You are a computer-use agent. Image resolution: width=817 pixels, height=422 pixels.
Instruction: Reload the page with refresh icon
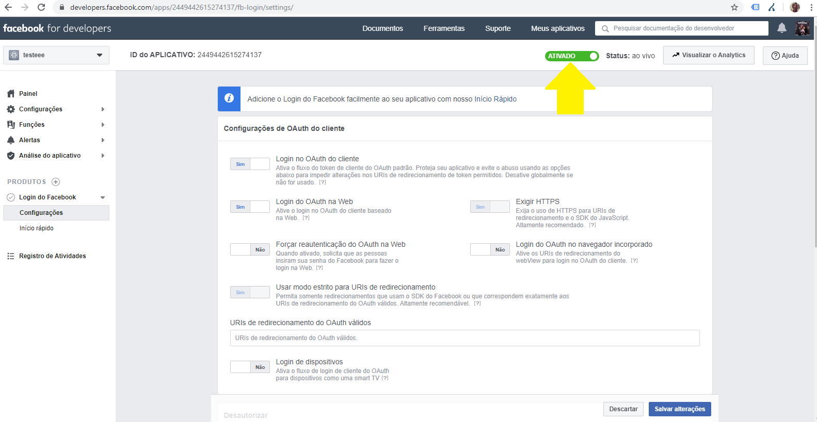click(x=41, y=7)
